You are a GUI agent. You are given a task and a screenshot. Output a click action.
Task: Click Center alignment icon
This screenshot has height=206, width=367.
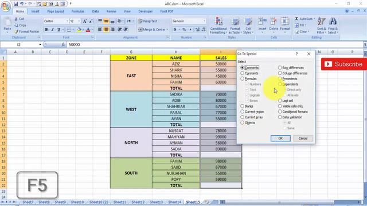click(x=106, y=30)
